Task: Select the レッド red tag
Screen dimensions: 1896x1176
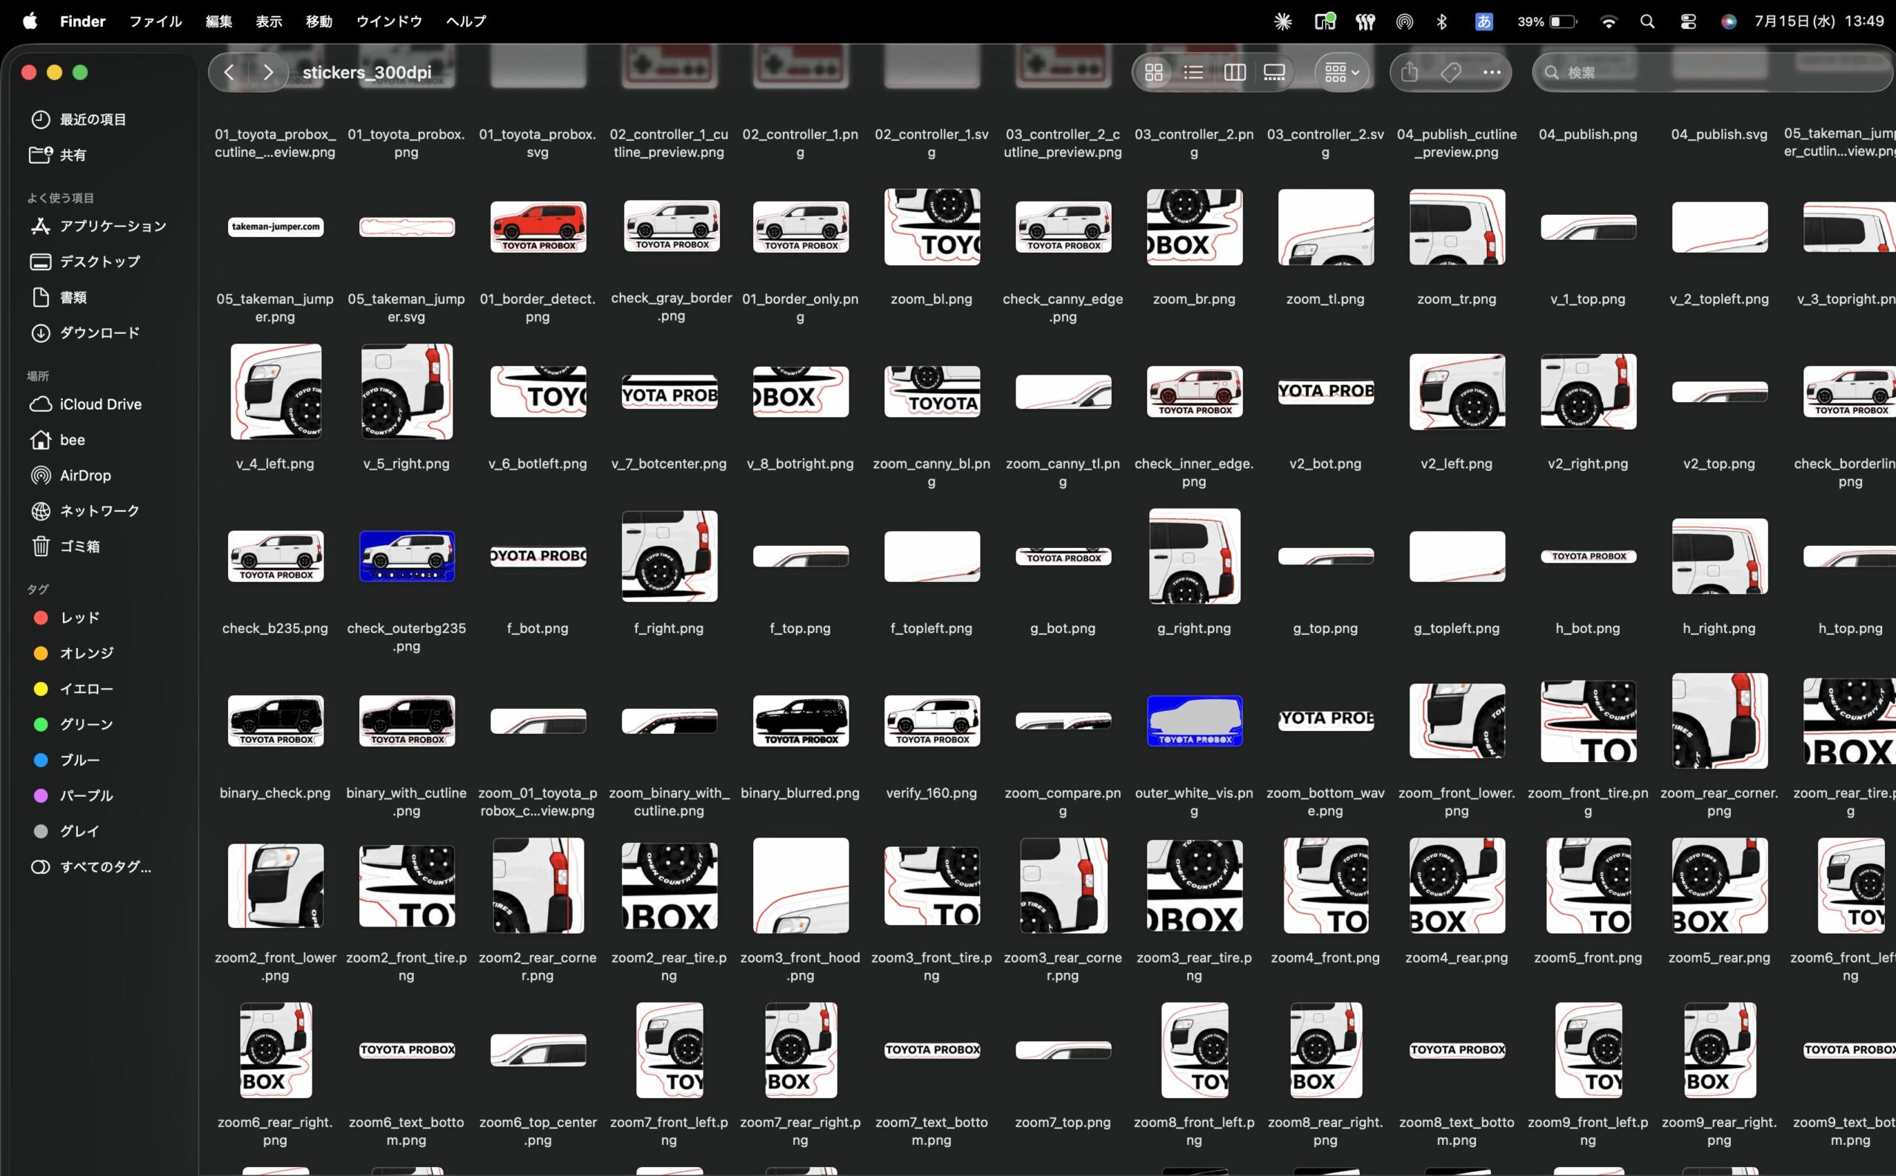Action: (79, 618)
